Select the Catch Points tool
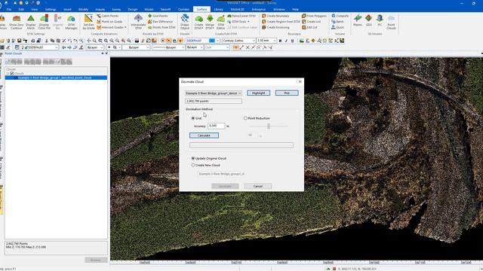The width and height of the screenshot is (483, 271). point(107,16)
